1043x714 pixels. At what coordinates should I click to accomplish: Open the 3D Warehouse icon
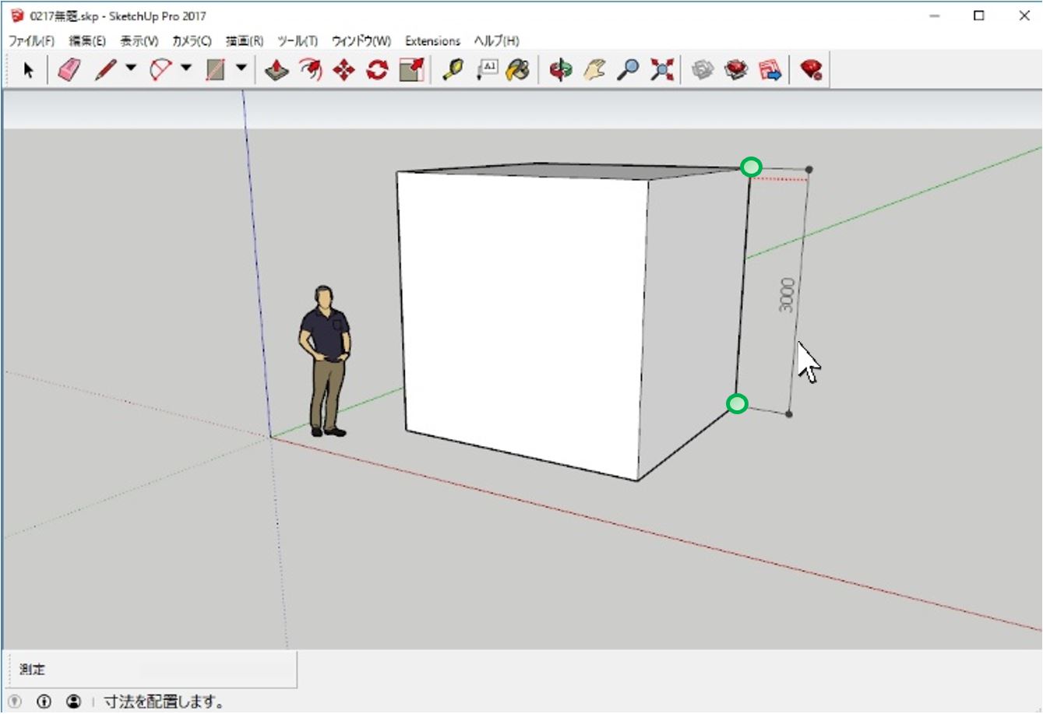703,70
